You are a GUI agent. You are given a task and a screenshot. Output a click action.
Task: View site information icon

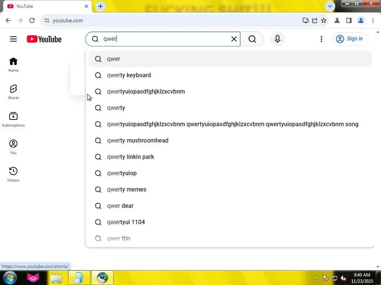coord(47,21)
